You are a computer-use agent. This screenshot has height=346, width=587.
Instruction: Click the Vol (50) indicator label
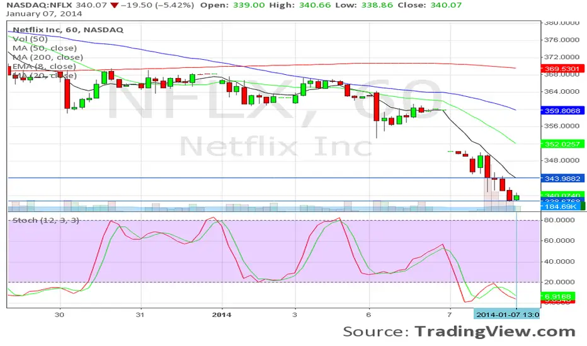[x=30, y=39]
